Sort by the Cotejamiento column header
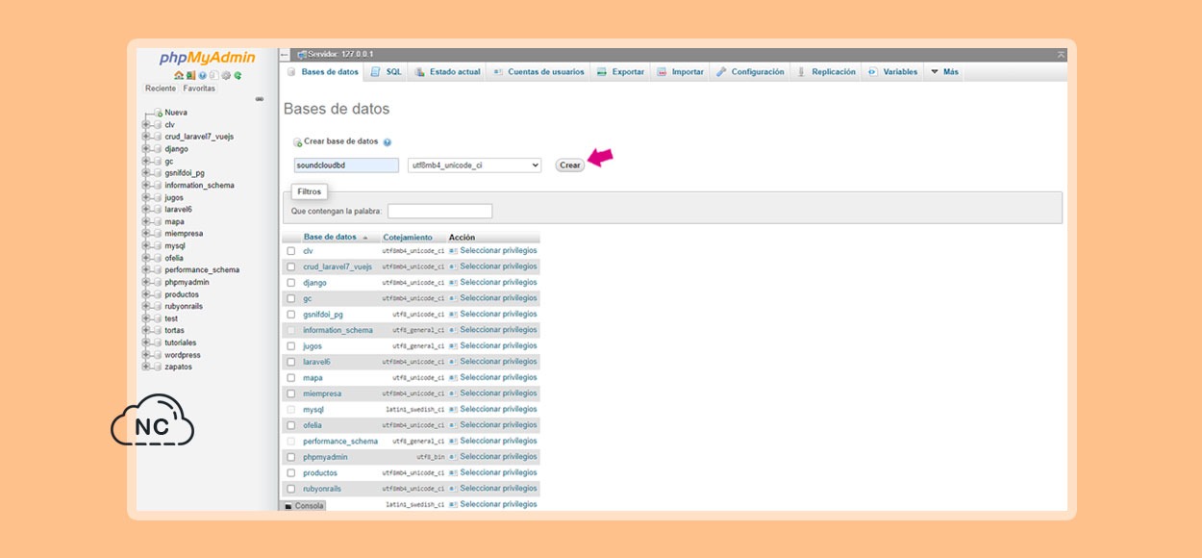The width and height of the screenshot is (1202, 558). (x=408, y=237)
